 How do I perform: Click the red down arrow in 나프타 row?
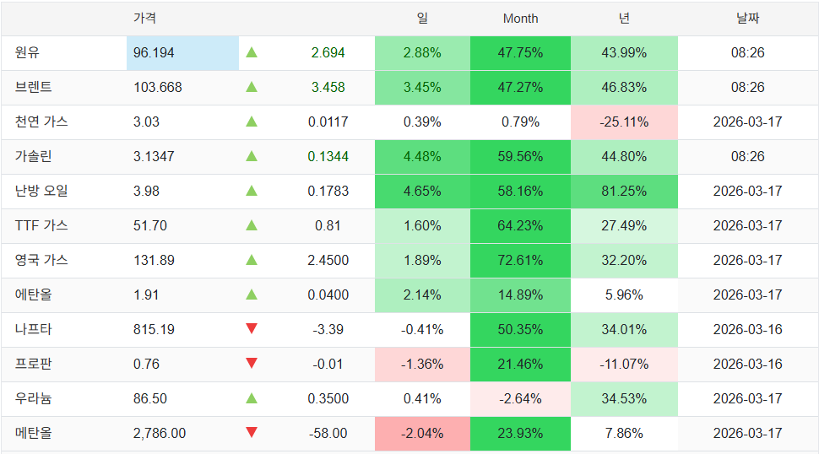pyautogui.click(x=252, y=328)
